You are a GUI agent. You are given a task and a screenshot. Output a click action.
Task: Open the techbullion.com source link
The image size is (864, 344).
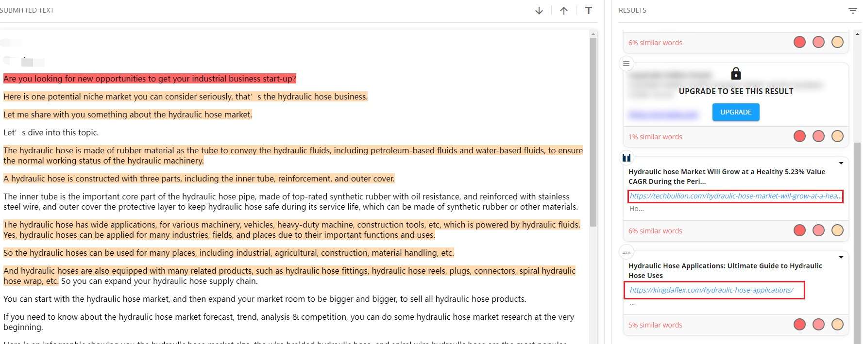(x=735, y=196)
